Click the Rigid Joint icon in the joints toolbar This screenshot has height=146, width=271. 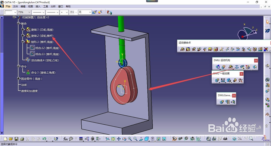[x=216, y=49]
